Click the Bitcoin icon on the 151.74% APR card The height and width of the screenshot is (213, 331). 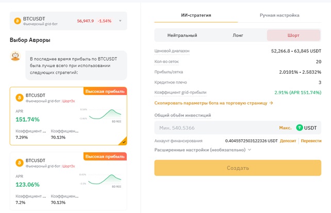pyautogui.click(x=20, y=97)
